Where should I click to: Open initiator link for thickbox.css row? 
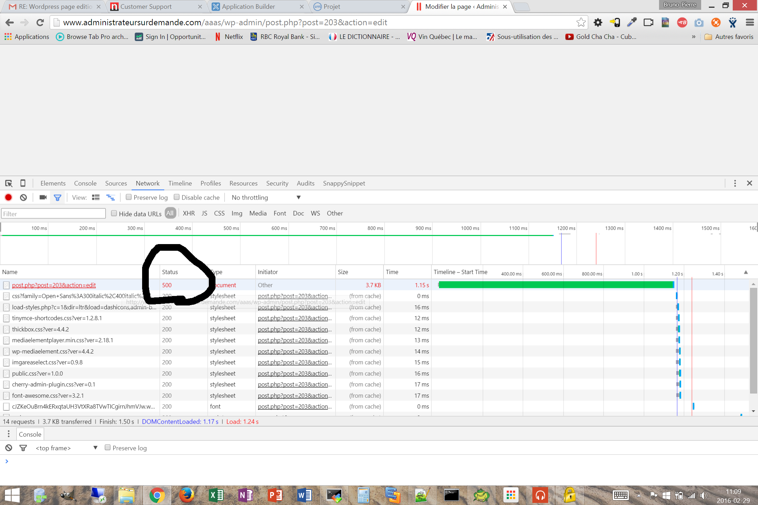point(294,329)
